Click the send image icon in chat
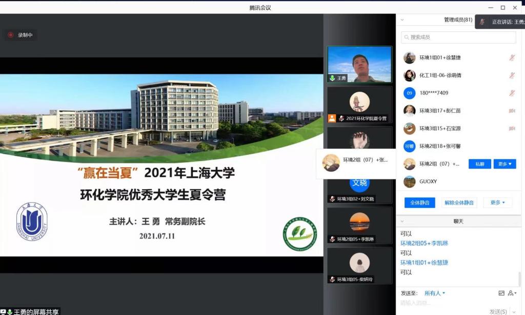The image size is (525, 315). tap(501, 293)
